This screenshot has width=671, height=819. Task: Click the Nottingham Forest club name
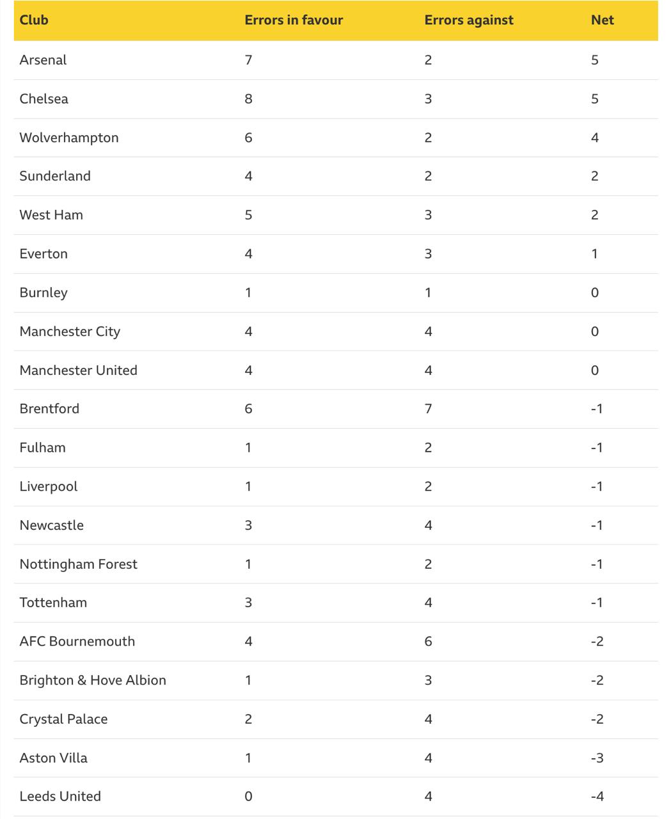coord(79,564)
